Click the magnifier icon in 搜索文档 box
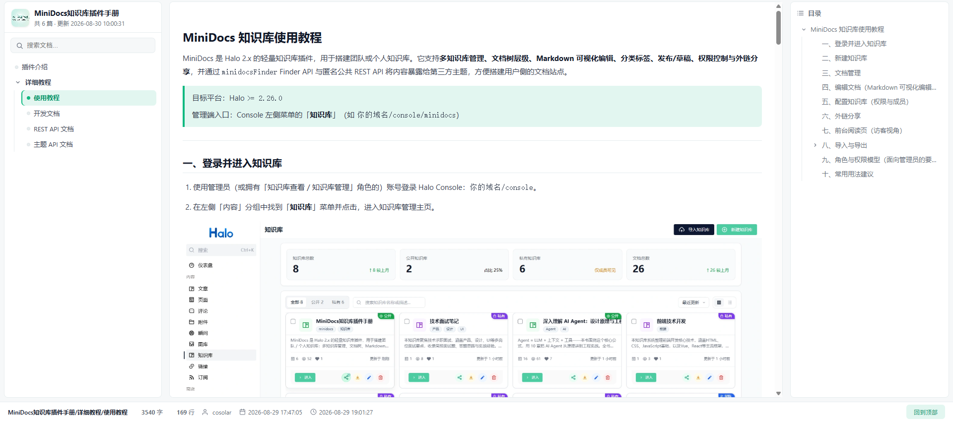Viewport: 953px width, 421px height. 19,46
